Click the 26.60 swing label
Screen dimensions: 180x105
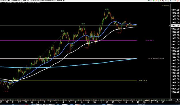pyautogui.click(x=63, y=31)
